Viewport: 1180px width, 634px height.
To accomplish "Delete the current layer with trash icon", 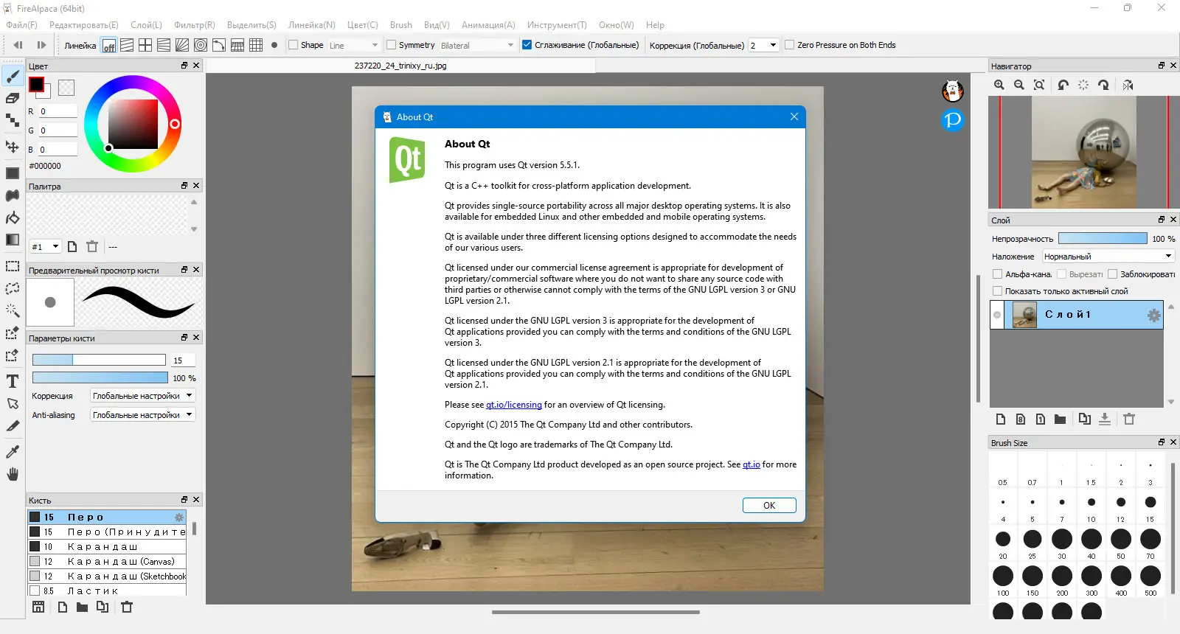I will tap(1129, 419).
